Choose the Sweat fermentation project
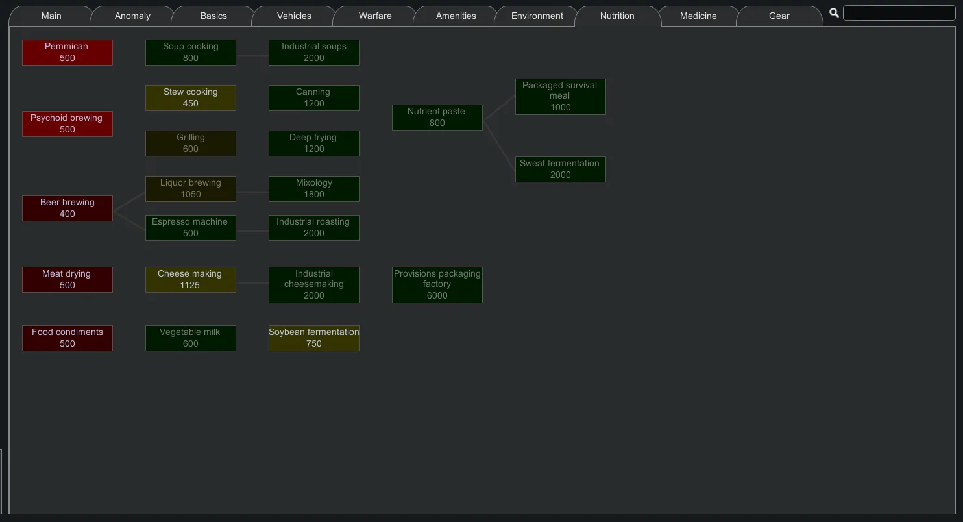This screenshot has height=522, width=963. (x=561, y=169)
